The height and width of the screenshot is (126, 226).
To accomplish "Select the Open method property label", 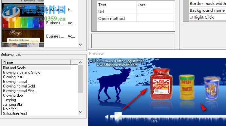I will click(x=111, y=18).
